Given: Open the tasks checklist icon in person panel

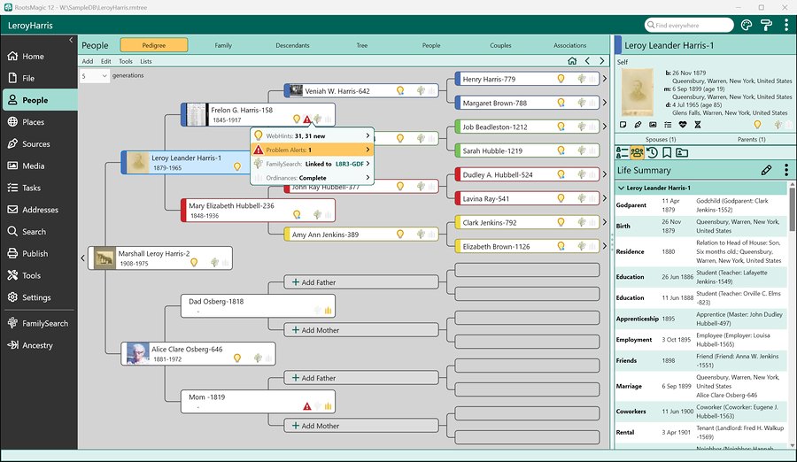Looking at the screenshot, I should (668, 125).
